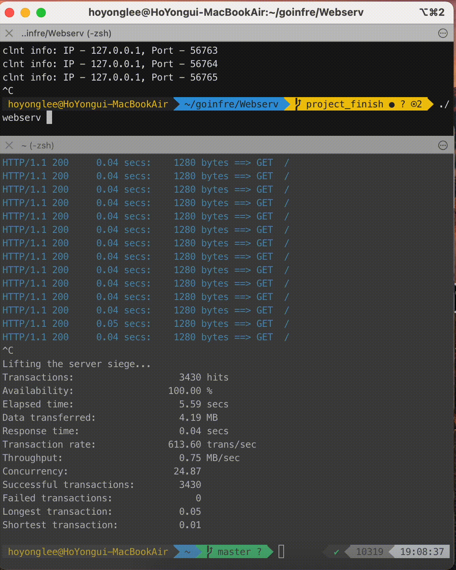
Task: Click the ~/goinfre/Webserv path prompt segment
Action: tap(231, 104)
